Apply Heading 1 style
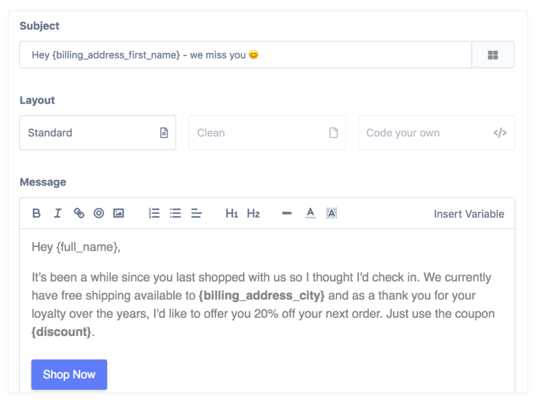Viewport: 536px width, 403px height. point(231,213)
